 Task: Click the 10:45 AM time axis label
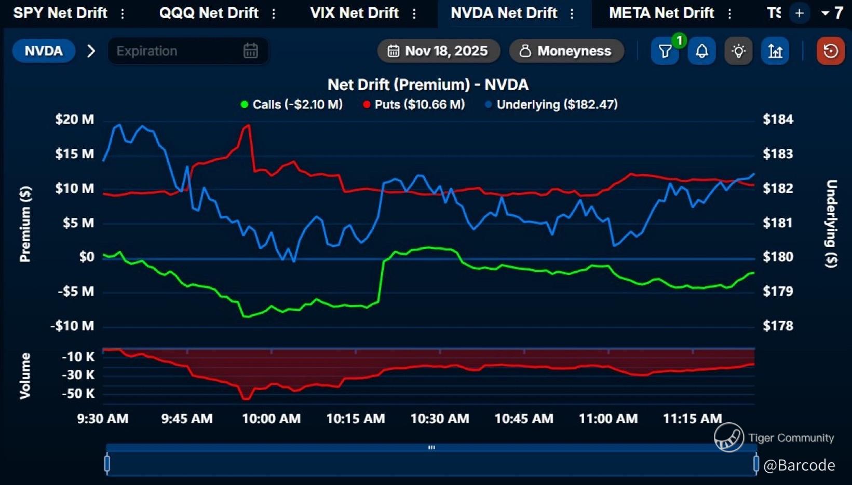(524, 419)
